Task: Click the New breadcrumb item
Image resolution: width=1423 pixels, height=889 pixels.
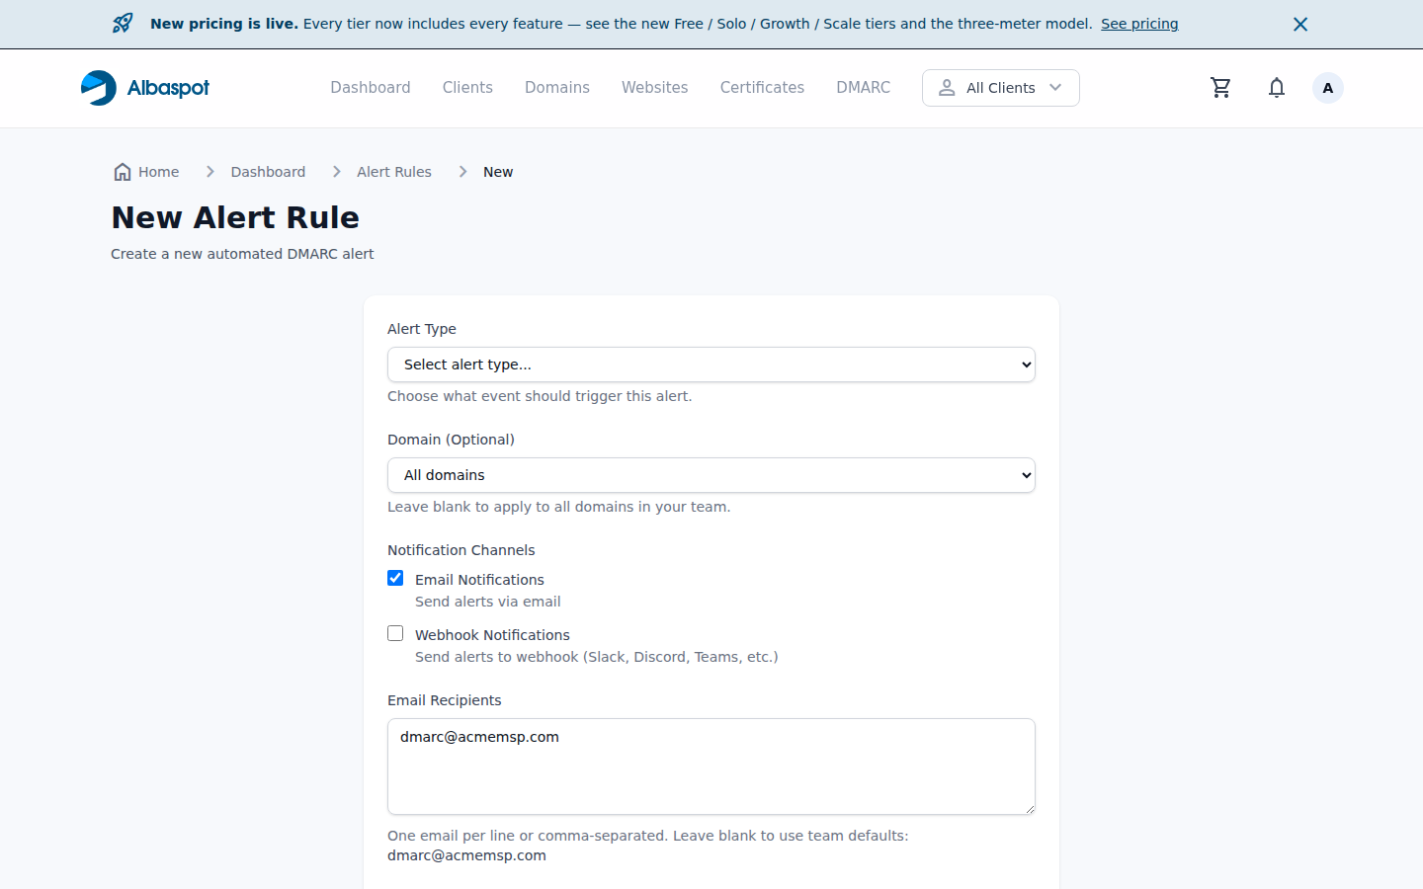Action: tap(498, 172)
